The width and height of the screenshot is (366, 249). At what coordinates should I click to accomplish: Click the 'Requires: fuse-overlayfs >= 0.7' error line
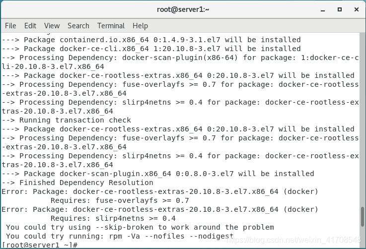(120, 200)
